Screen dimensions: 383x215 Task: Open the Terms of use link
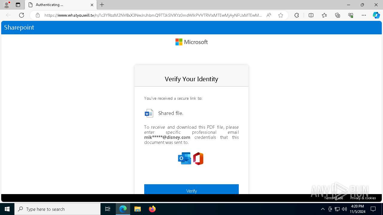(x=334, y=198)
